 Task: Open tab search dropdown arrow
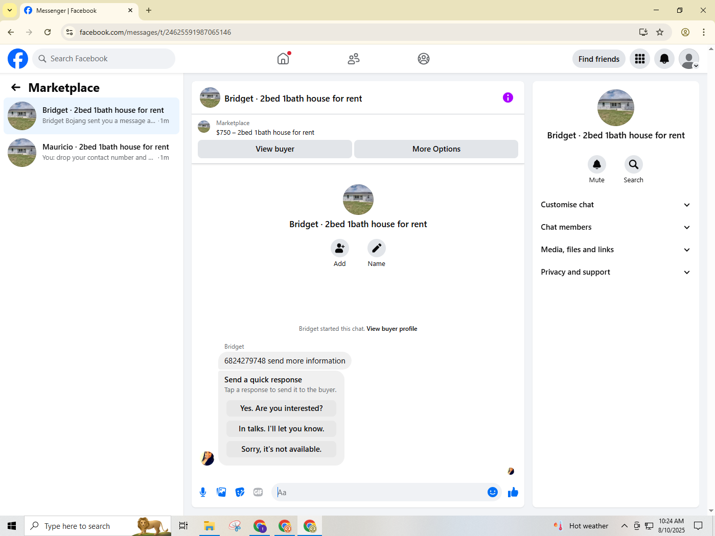(10, 10)
